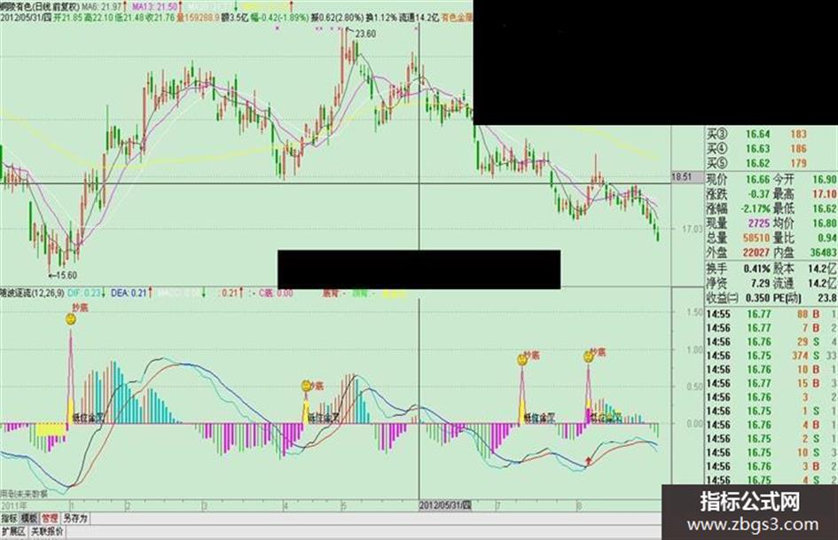
Task: Click the trade row with volume 374 S
Action: tap(771, 356)
